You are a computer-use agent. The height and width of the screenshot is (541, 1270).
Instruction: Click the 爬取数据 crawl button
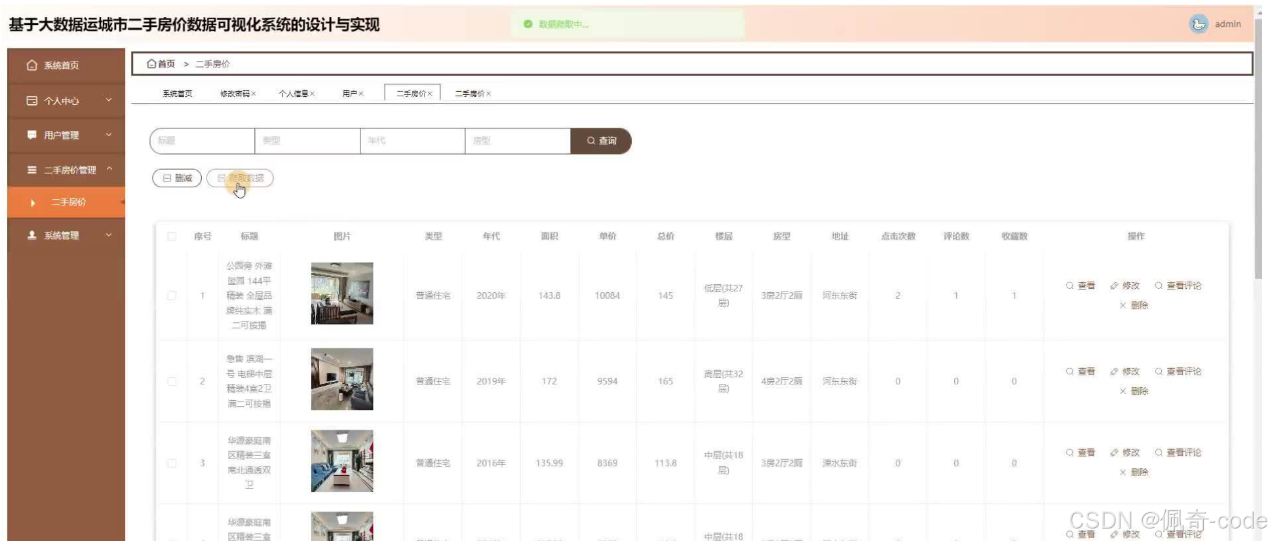coord(240,178)
